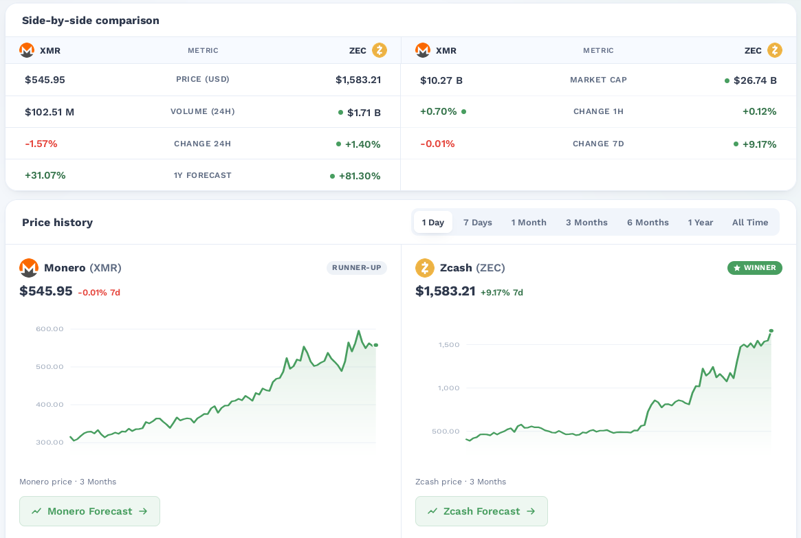Click the large $545.95 price on Monero card
Screen dimensions: 801x538
(x=46, y=291)
